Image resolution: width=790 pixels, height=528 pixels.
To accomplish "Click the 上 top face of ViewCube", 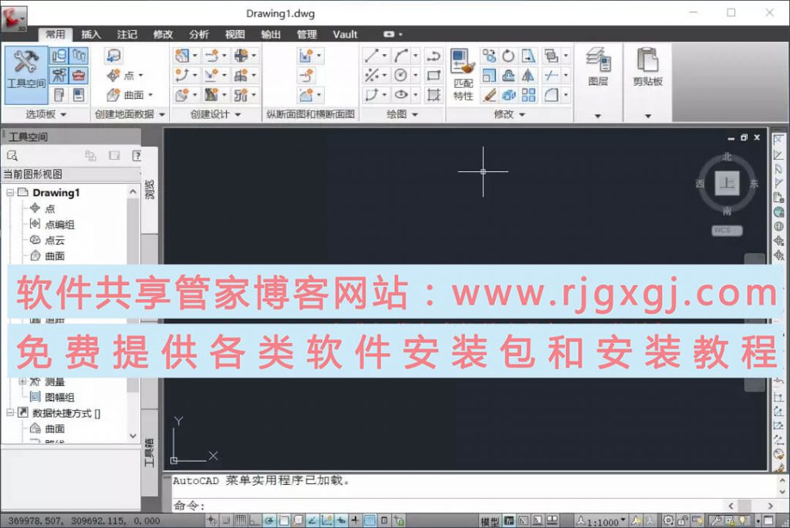I will (727, 183).
